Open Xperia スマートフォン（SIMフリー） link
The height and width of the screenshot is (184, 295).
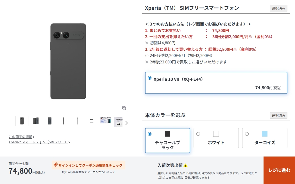(x=39, y=142)
